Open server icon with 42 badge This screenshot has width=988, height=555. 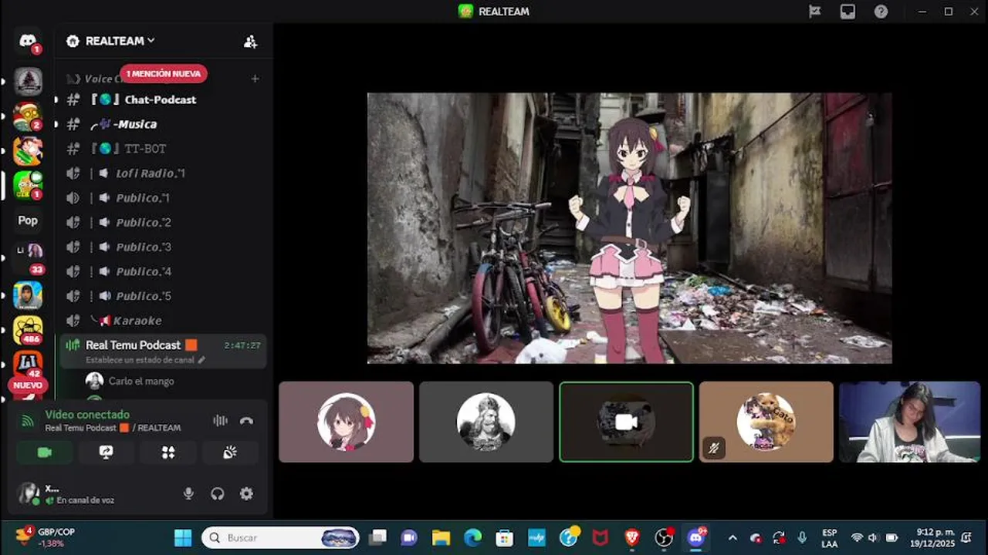click(x=28, y=363)
